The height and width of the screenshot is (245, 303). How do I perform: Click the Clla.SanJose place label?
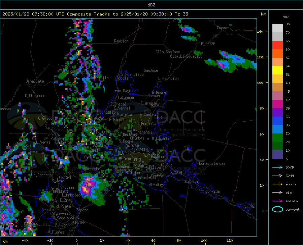tap(168, 52)
